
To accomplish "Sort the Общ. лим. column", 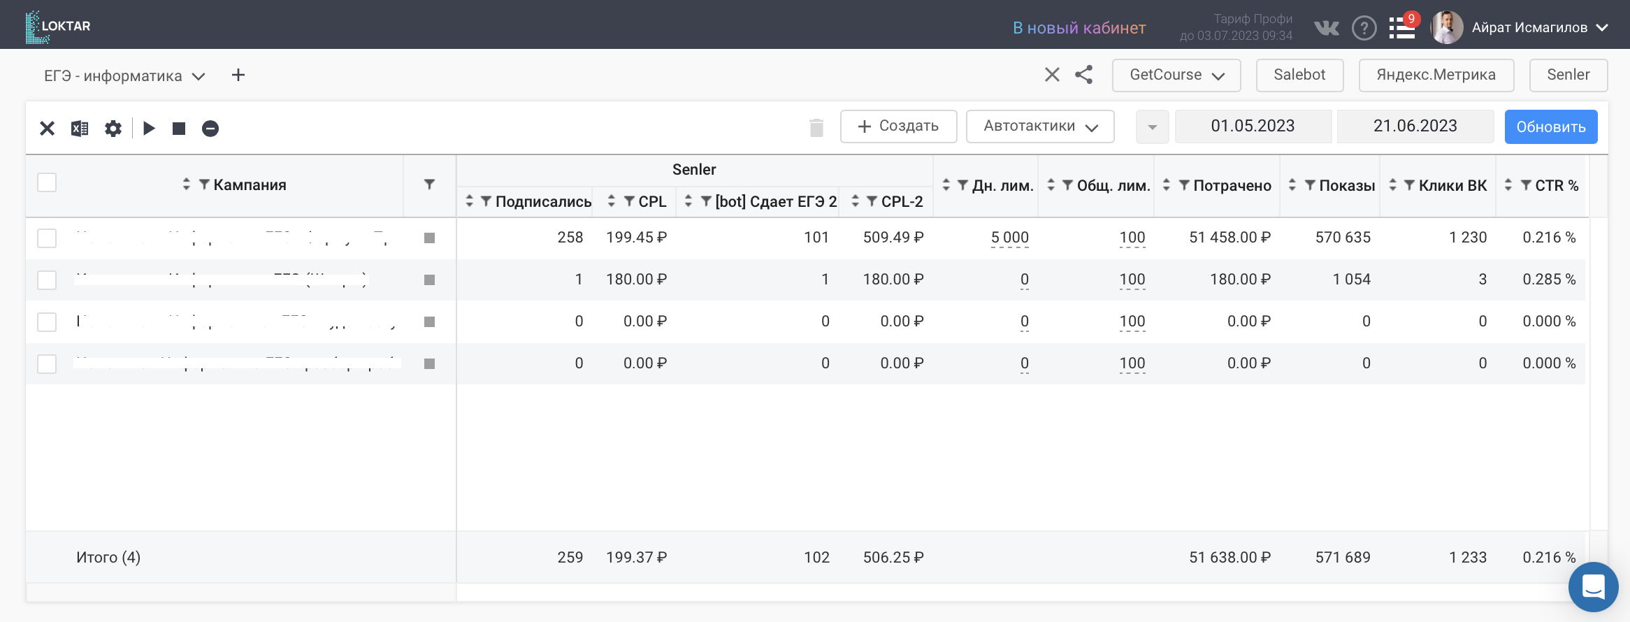I will (1051, 185).
